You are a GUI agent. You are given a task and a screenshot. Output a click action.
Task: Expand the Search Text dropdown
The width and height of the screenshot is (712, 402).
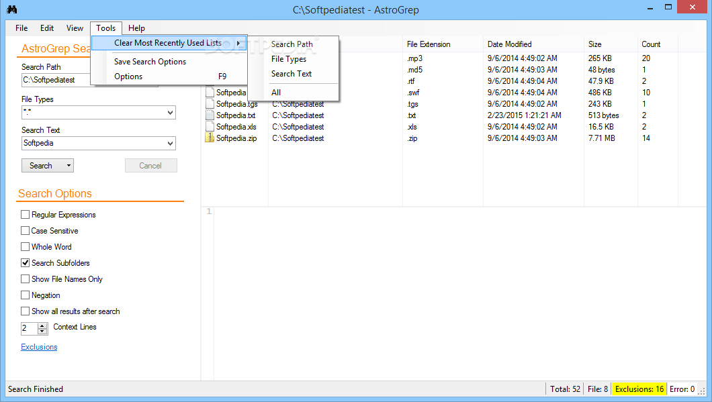(171, 144)
